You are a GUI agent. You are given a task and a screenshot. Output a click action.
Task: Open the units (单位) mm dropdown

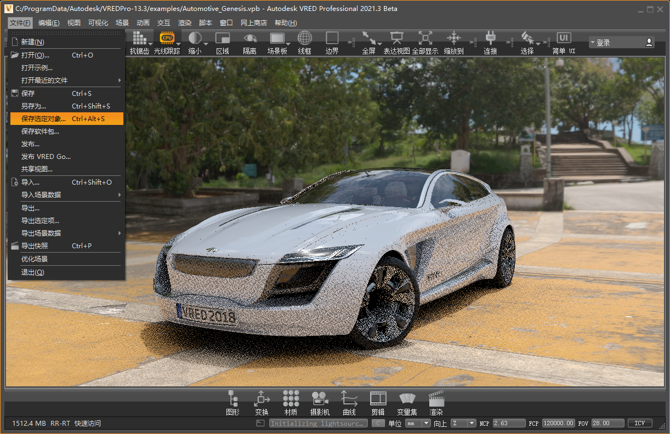418,424
